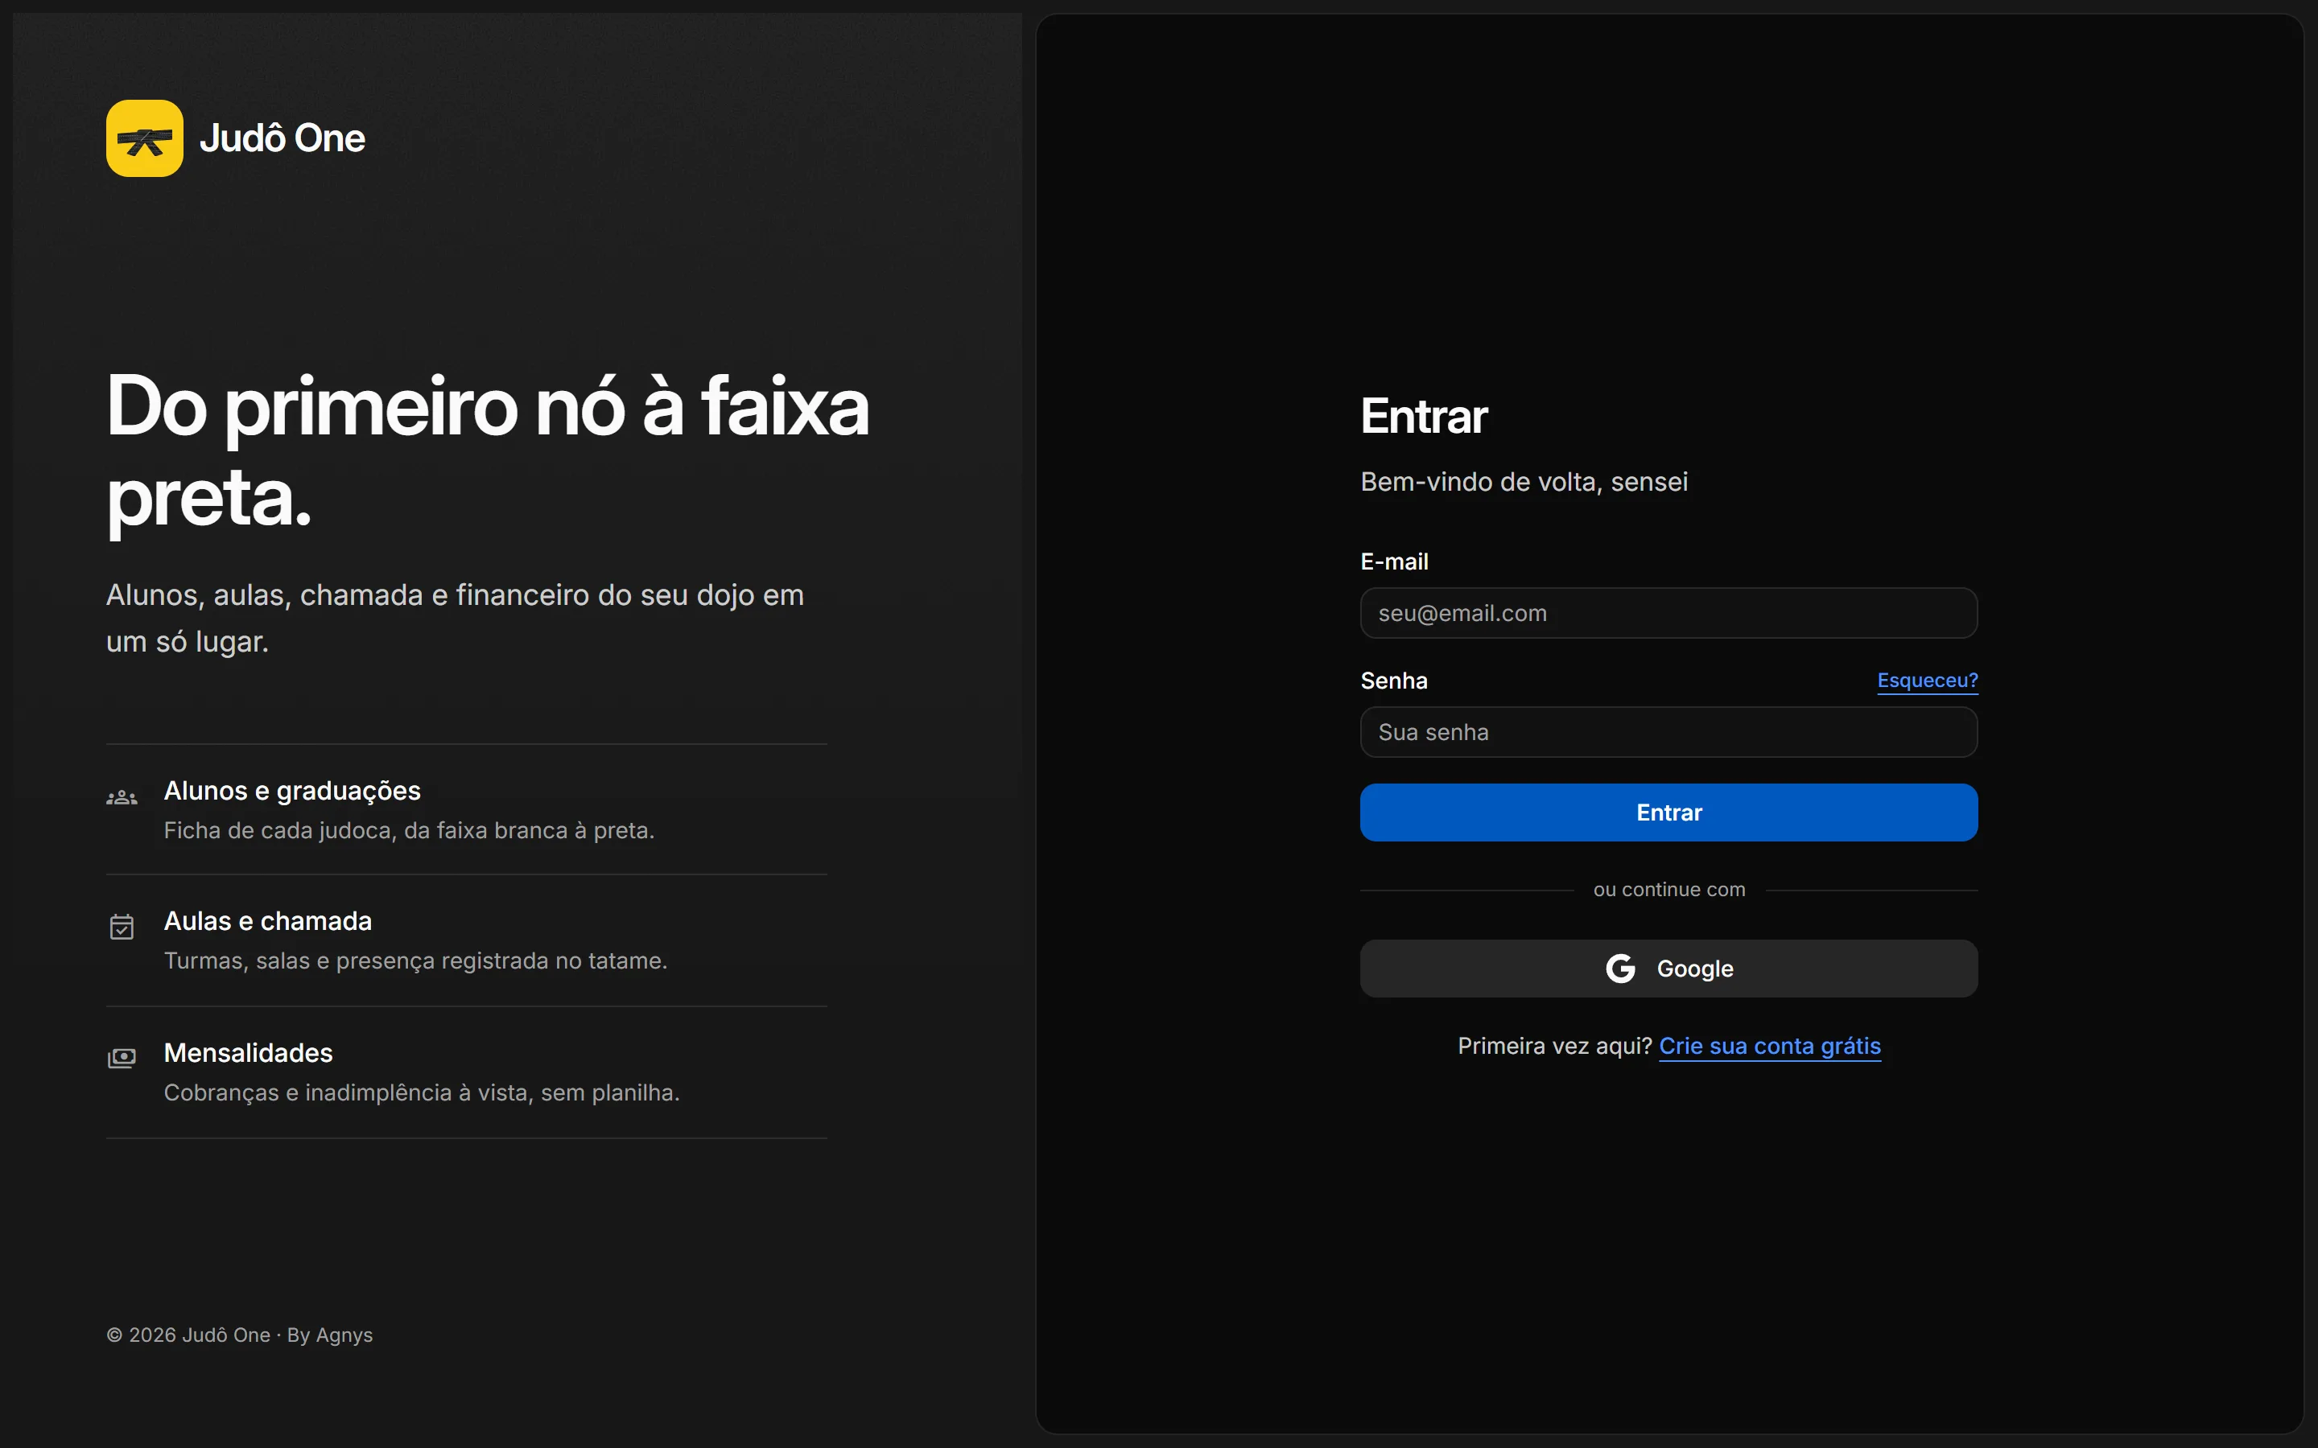The height and width of the screenshot is (1448, 2318).
Task: Click the yellow Judô One belt logo icon
Action: pyautogui.click(x=145, y=138)
